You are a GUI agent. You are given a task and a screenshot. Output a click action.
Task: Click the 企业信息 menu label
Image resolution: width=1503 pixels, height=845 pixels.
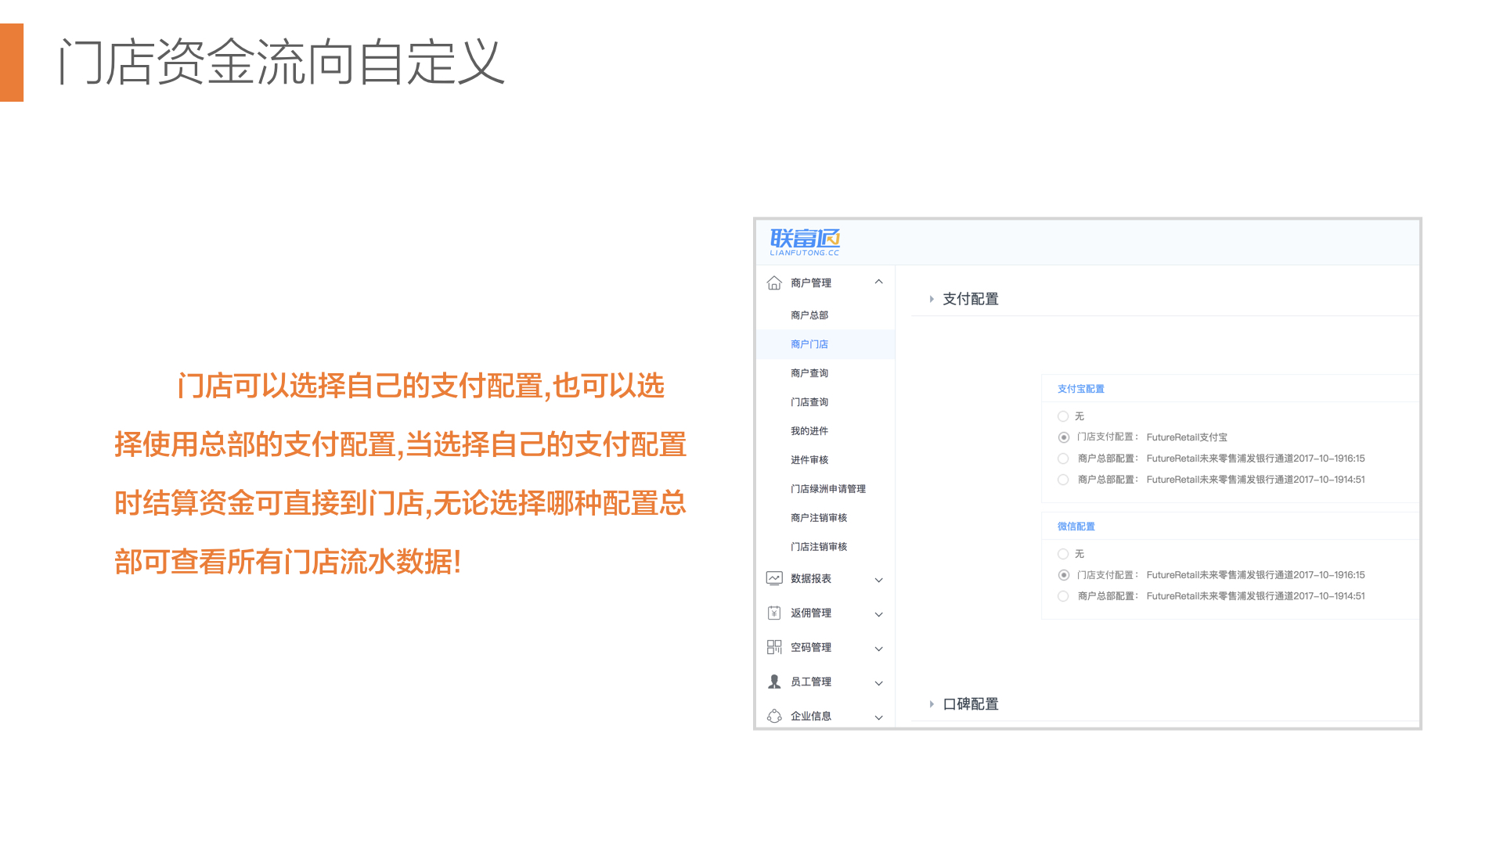pos(811,716)
